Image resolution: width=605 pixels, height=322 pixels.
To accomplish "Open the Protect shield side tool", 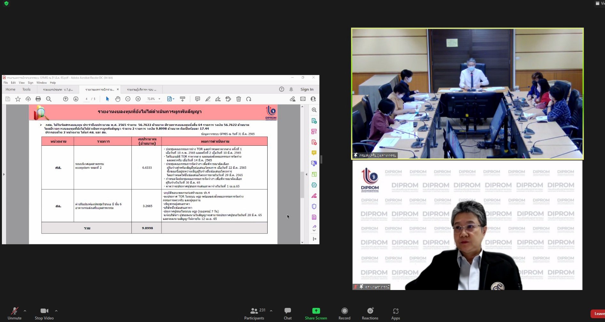I will [x=314, y=206].
